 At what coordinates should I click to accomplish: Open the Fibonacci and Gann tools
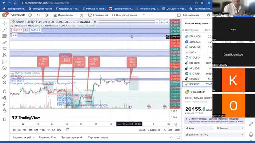[4, 36]
